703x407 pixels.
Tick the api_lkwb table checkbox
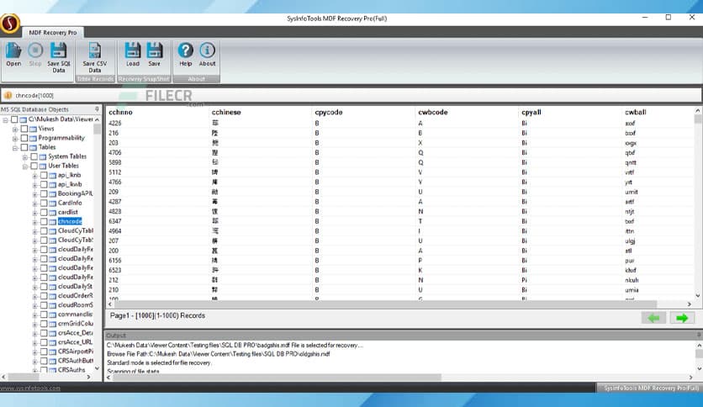44,184
